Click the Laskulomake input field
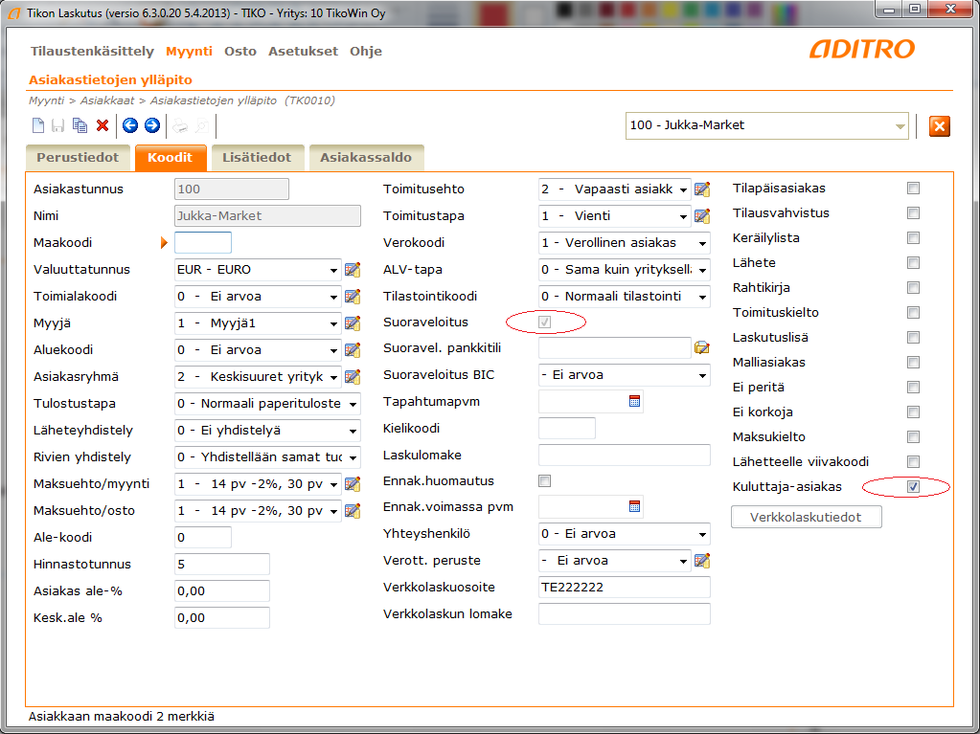 pos(625,455)
